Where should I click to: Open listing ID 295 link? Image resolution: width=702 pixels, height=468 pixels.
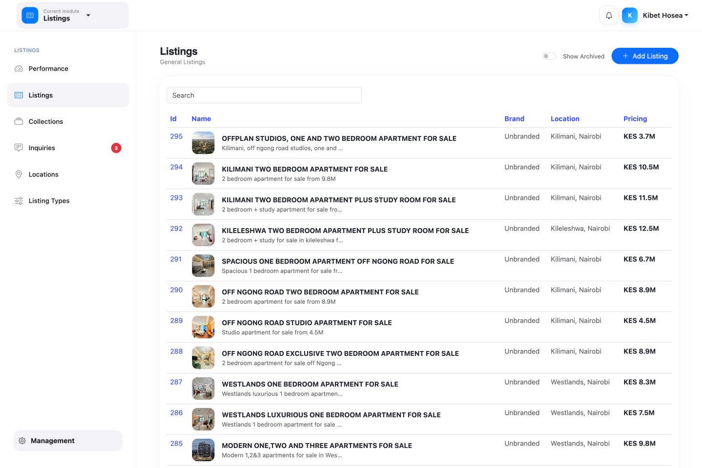point(176,136)
